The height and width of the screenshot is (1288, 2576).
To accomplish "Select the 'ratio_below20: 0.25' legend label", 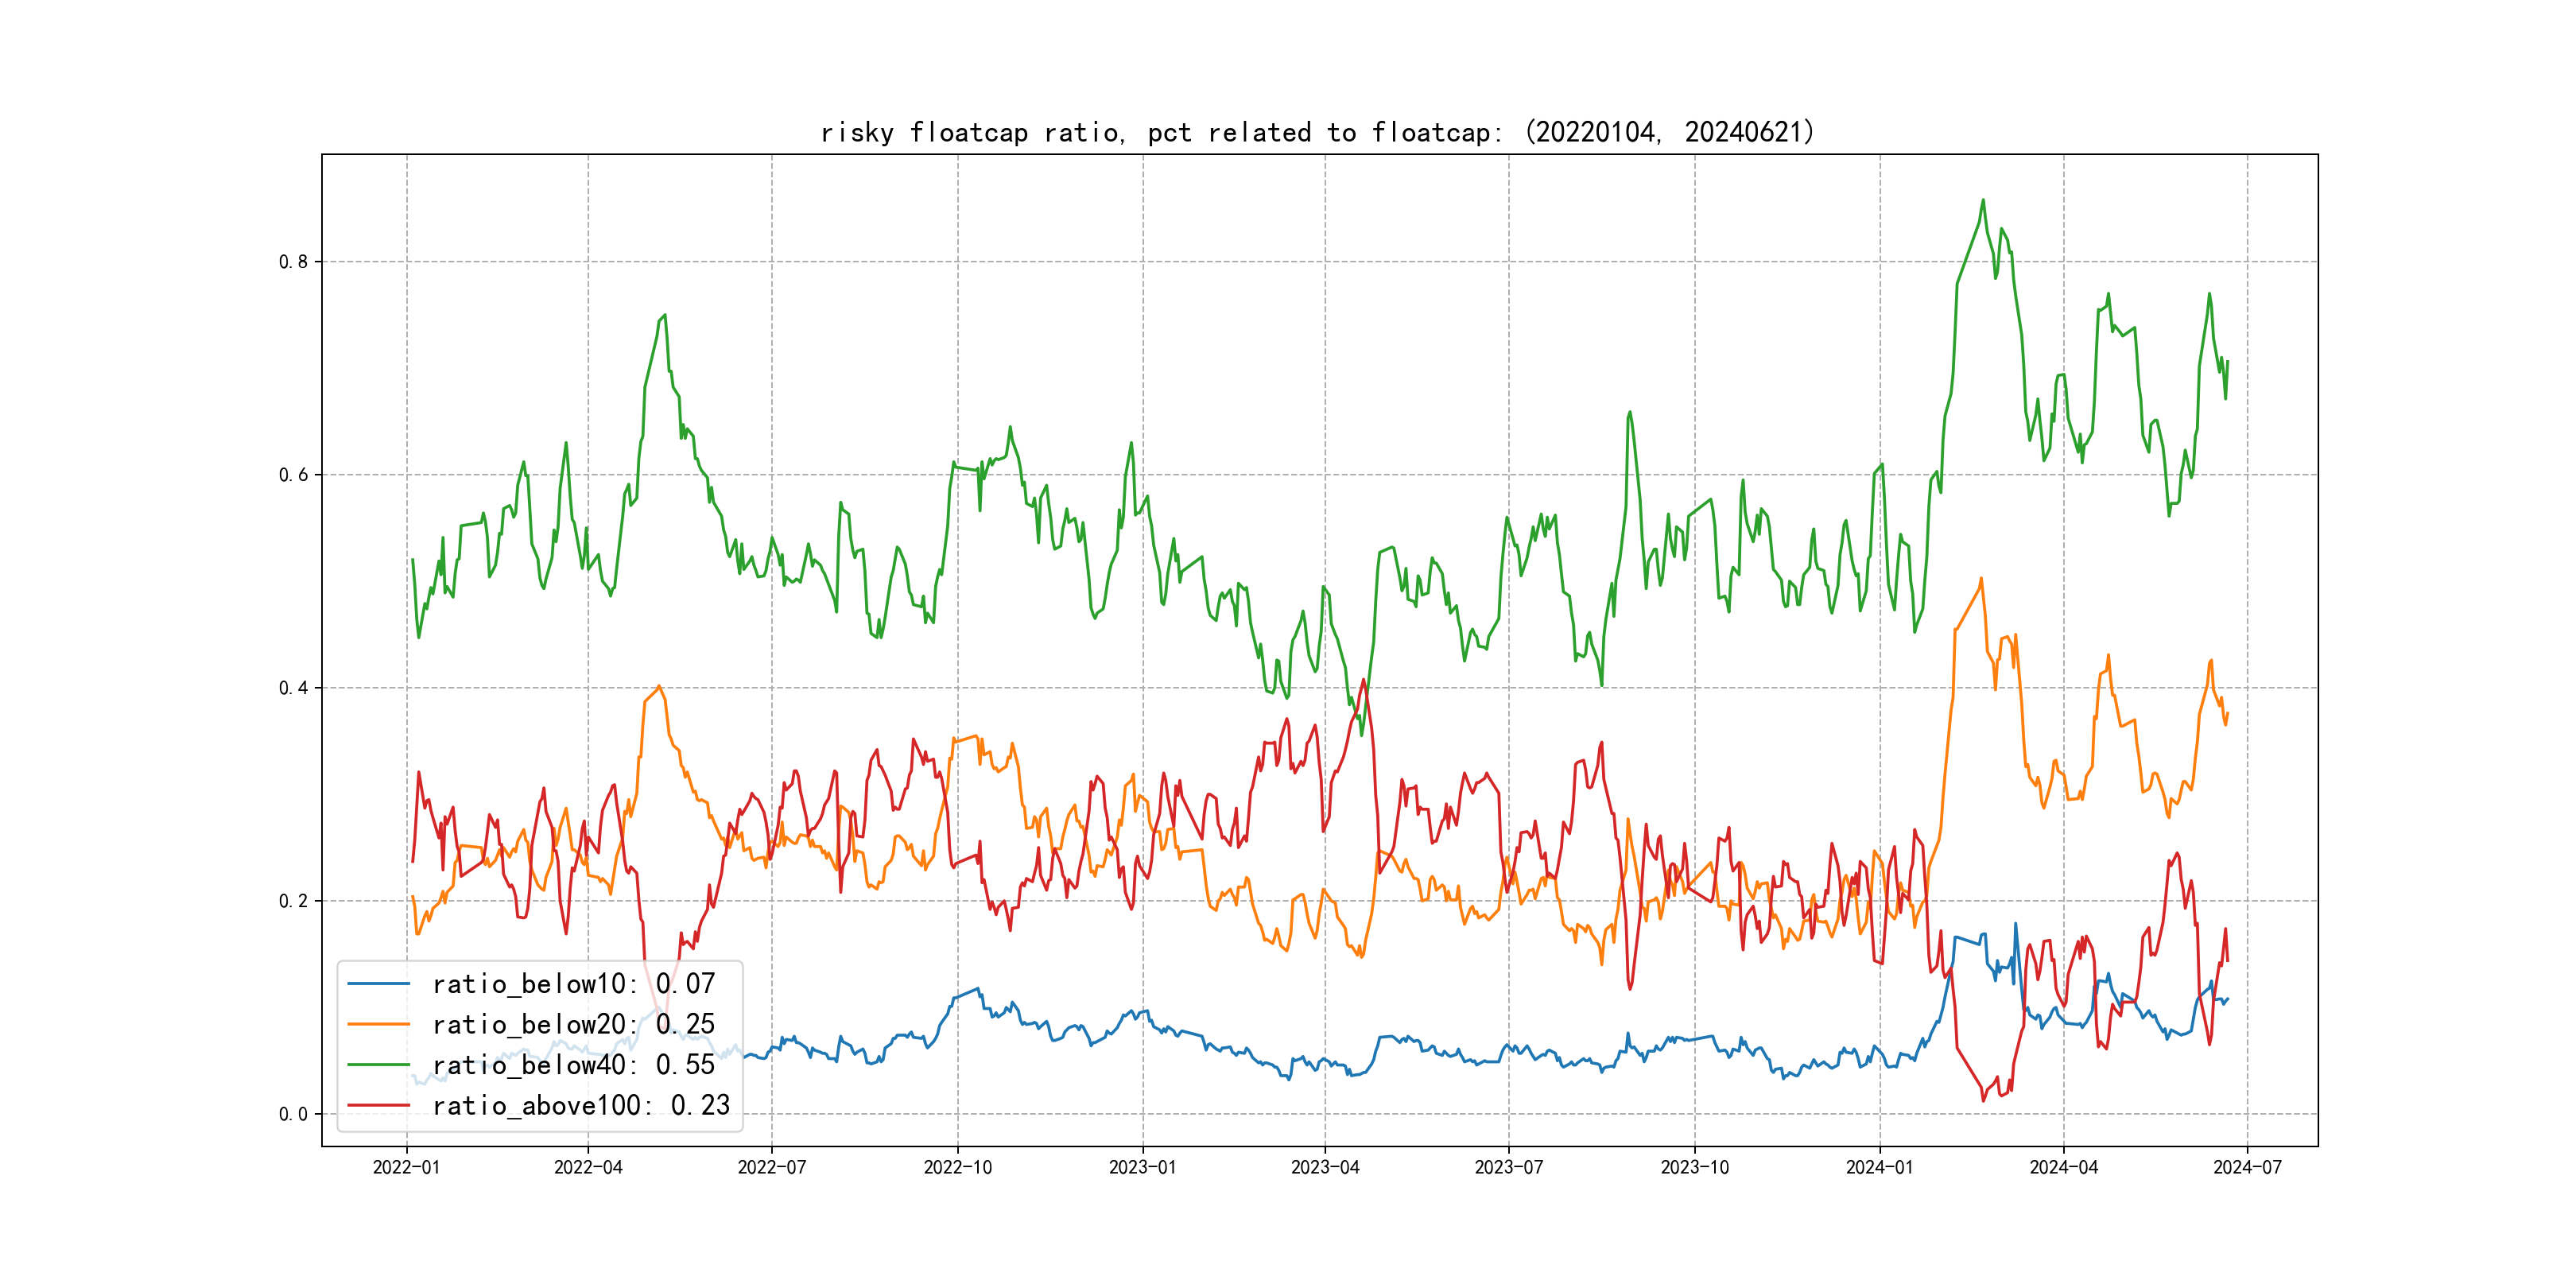I will 573,1024.
